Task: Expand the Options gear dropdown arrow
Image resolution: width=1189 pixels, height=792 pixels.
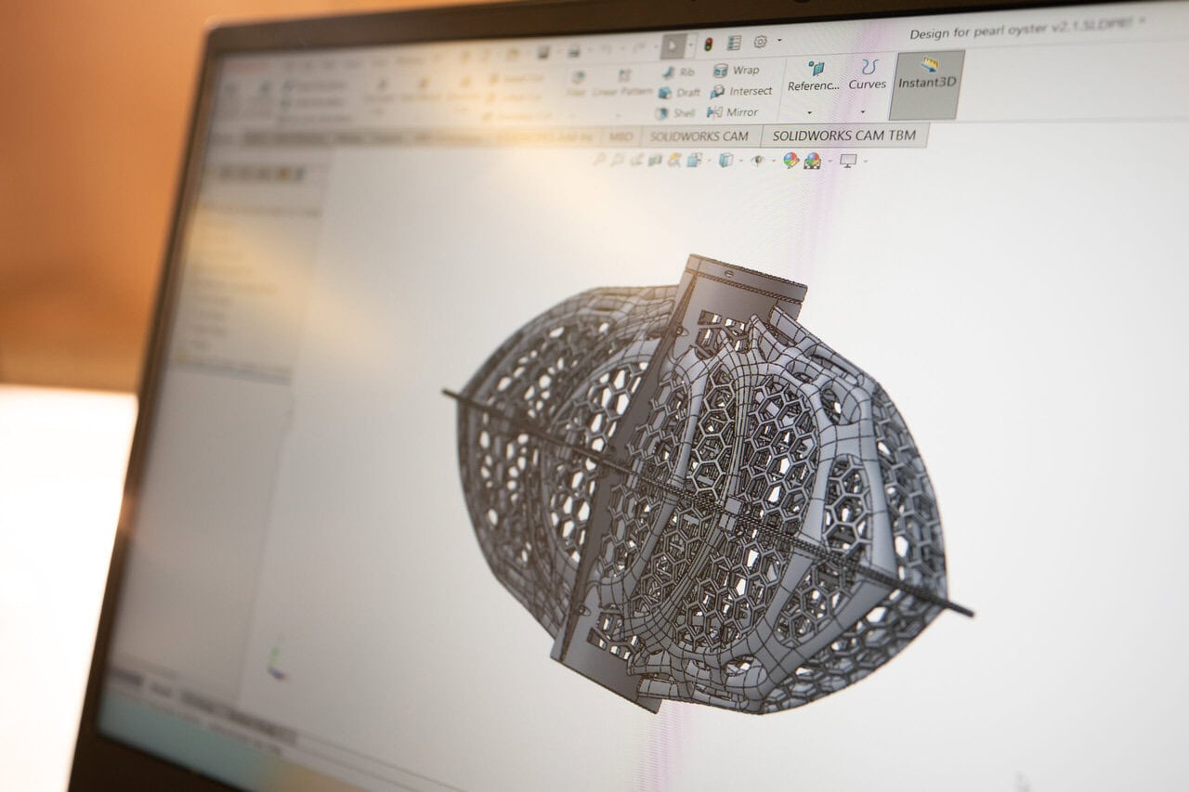Action: coord(778,41)
